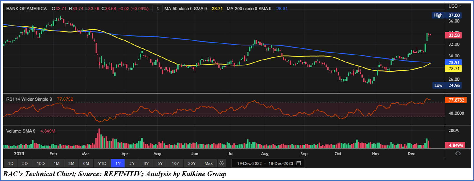The image size is (474, 181).
Task: Click the 36.00 price axis label
Action: point(454,21)
